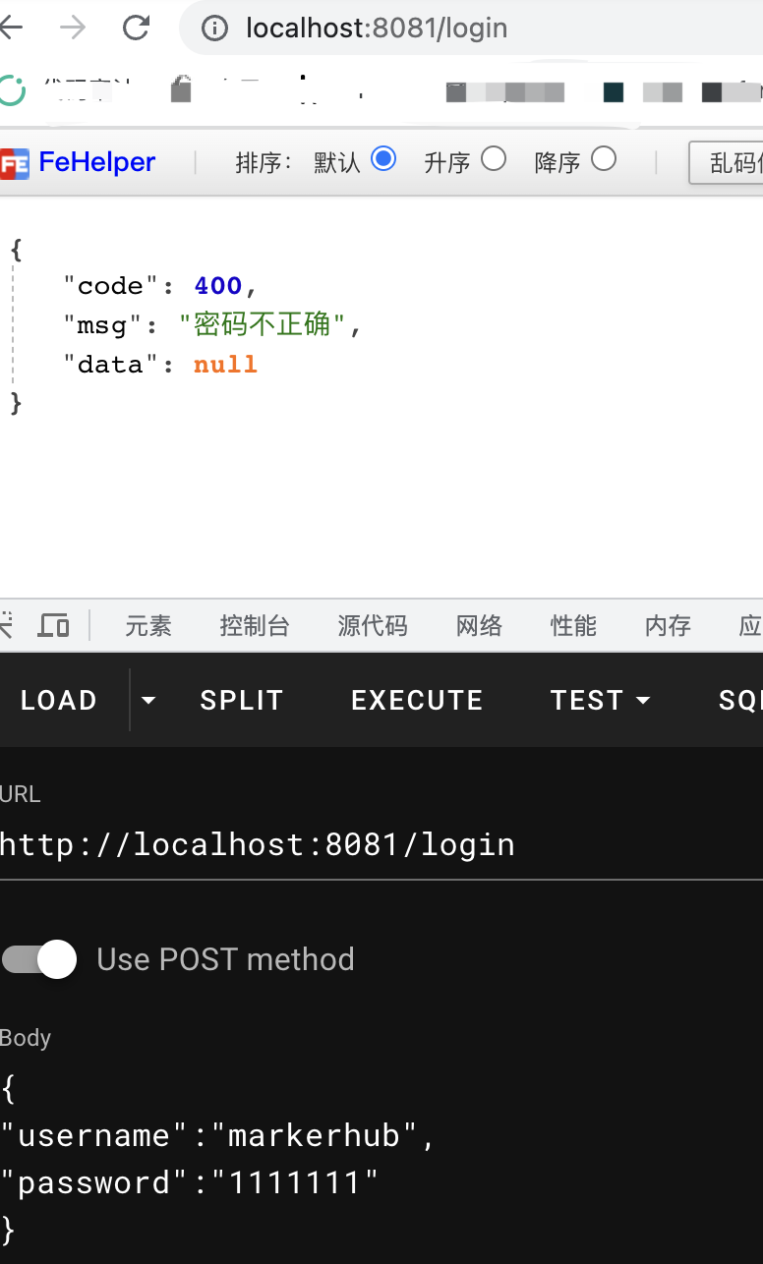This screenshot has height=1264, width=763.
Task: Click the browser back arrow
Action: pos(10,28)
